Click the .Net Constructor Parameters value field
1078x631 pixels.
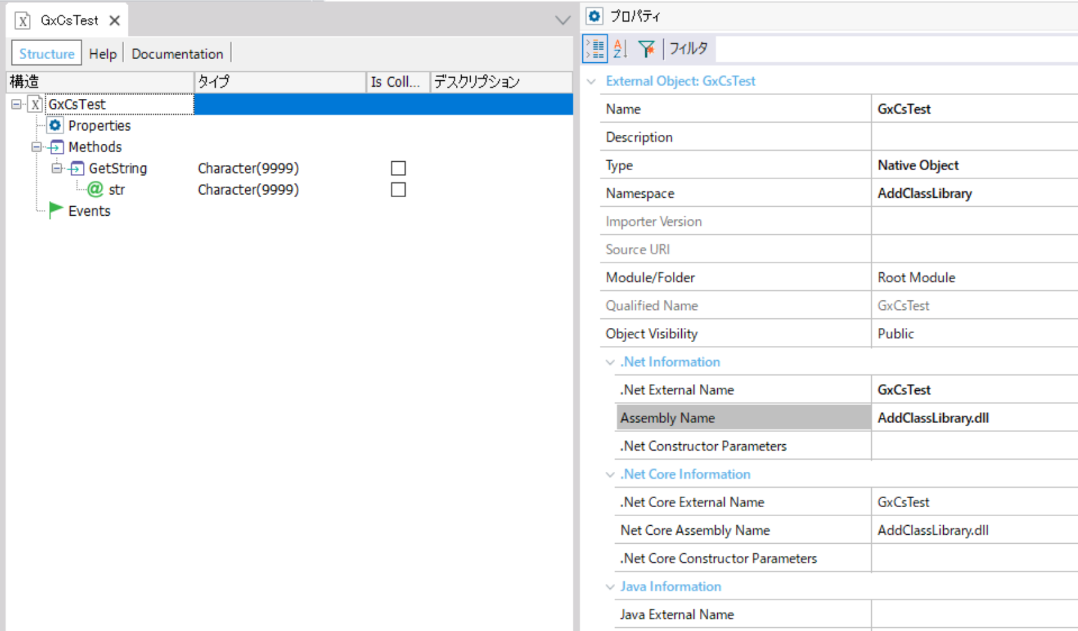coord(975,446)
